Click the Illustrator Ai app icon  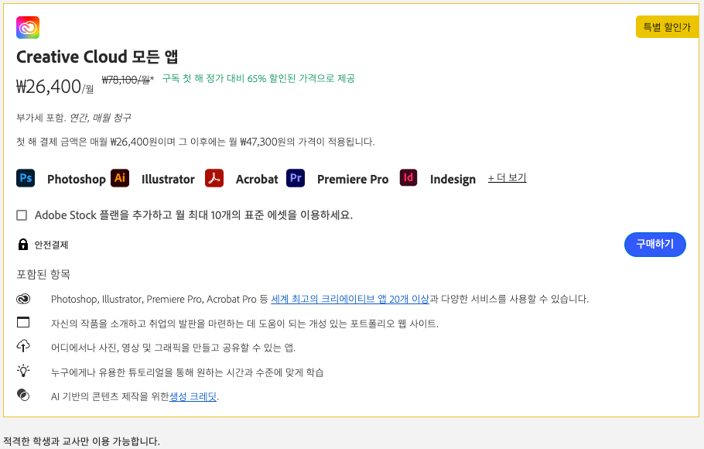coord(120,178)
